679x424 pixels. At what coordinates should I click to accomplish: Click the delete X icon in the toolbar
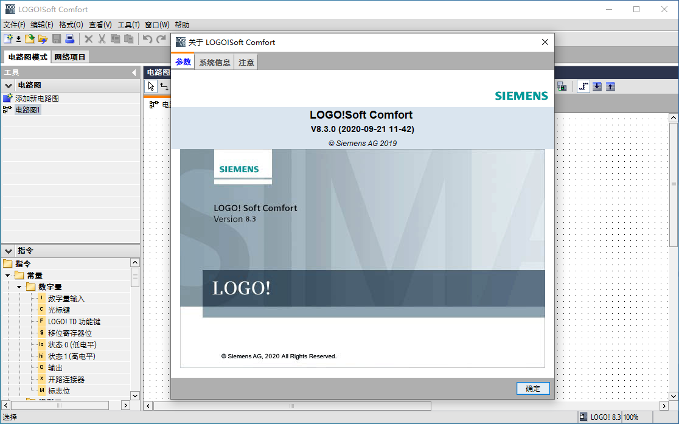(89, 39)
